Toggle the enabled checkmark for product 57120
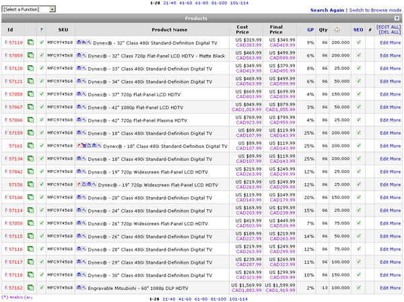 (42, 68)
